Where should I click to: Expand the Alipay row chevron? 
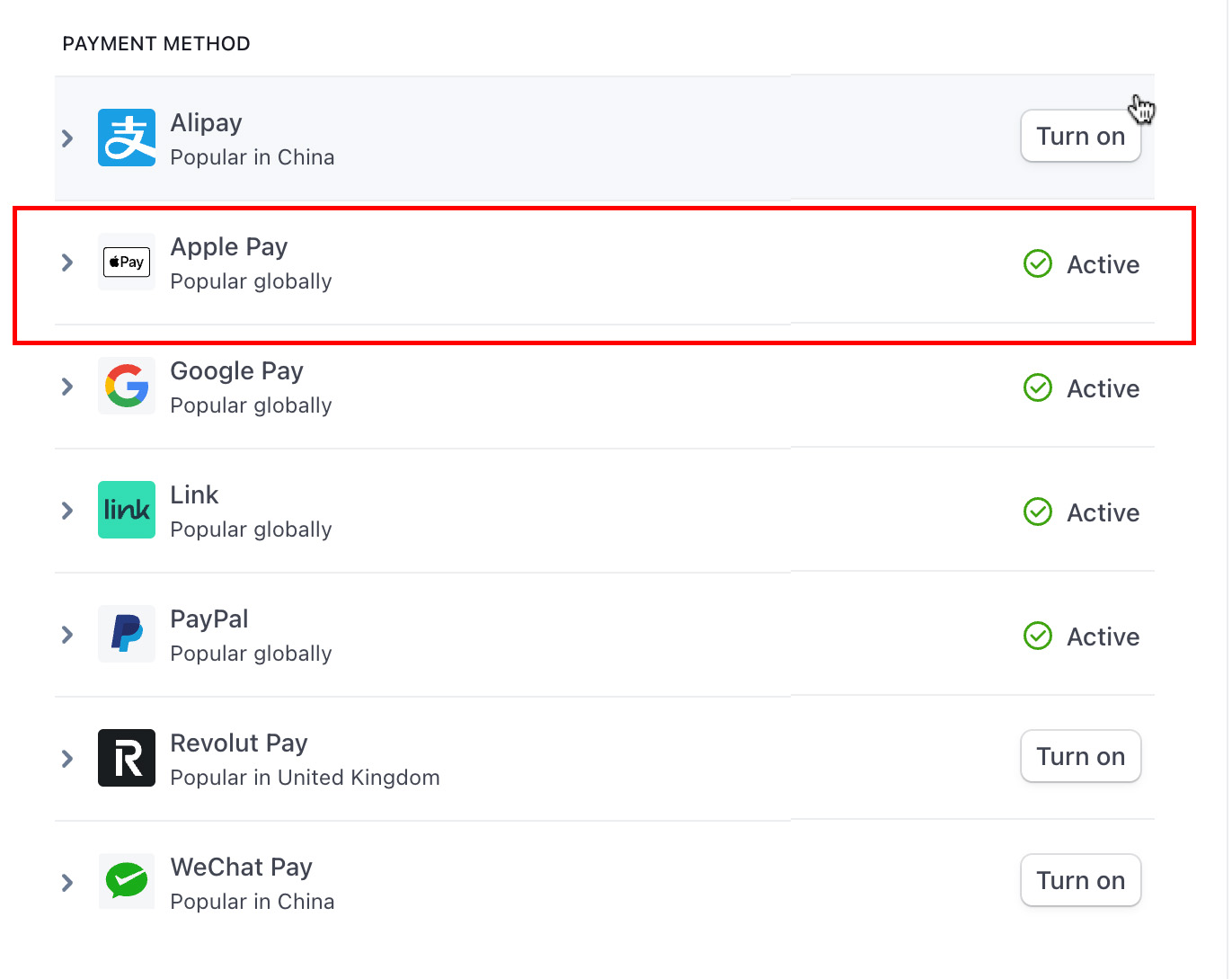click(67, 138)
